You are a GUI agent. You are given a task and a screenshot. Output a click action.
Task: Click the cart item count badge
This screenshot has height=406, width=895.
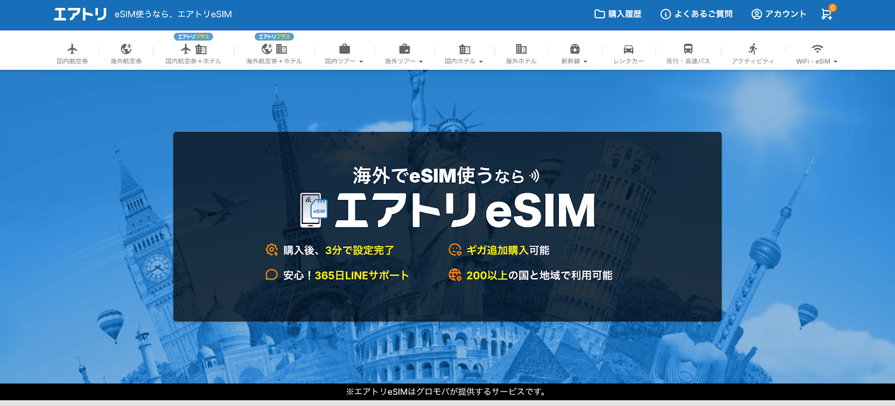tap(832, 8)
